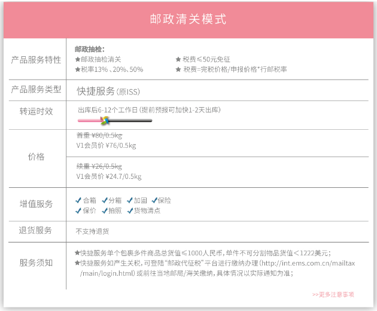This screenshot has height=311, width=377.
Task: Toggle the 分箱 service checkmark
Action: pyautogui.click(x=104, y=200)
